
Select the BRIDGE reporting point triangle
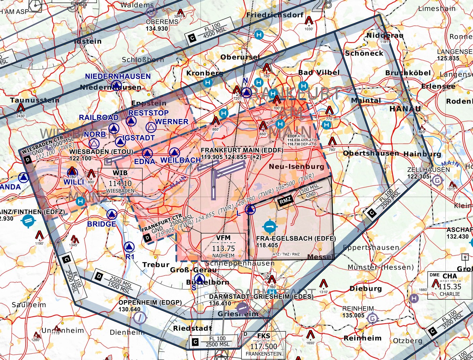(112, 214)
